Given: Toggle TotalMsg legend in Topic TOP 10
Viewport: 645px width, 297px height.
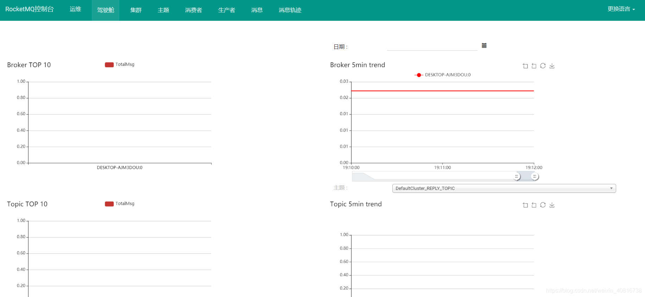Looking at the screenshot, I should [x=120, y=204].
